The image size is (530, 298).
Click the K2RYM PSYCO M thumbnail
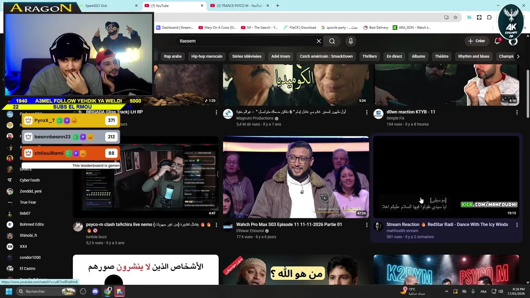coord(446,270)
